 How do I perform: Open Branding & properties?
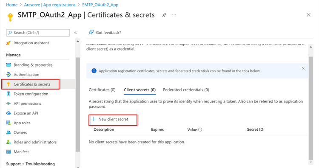coord(33,65)
